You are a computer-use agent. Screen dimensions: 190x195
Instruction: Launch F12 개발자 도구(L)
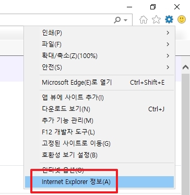(99, 132)
